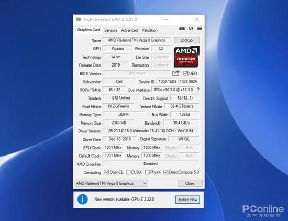
Task: Open the Advanced tab
Action: [x=129, y=30]
